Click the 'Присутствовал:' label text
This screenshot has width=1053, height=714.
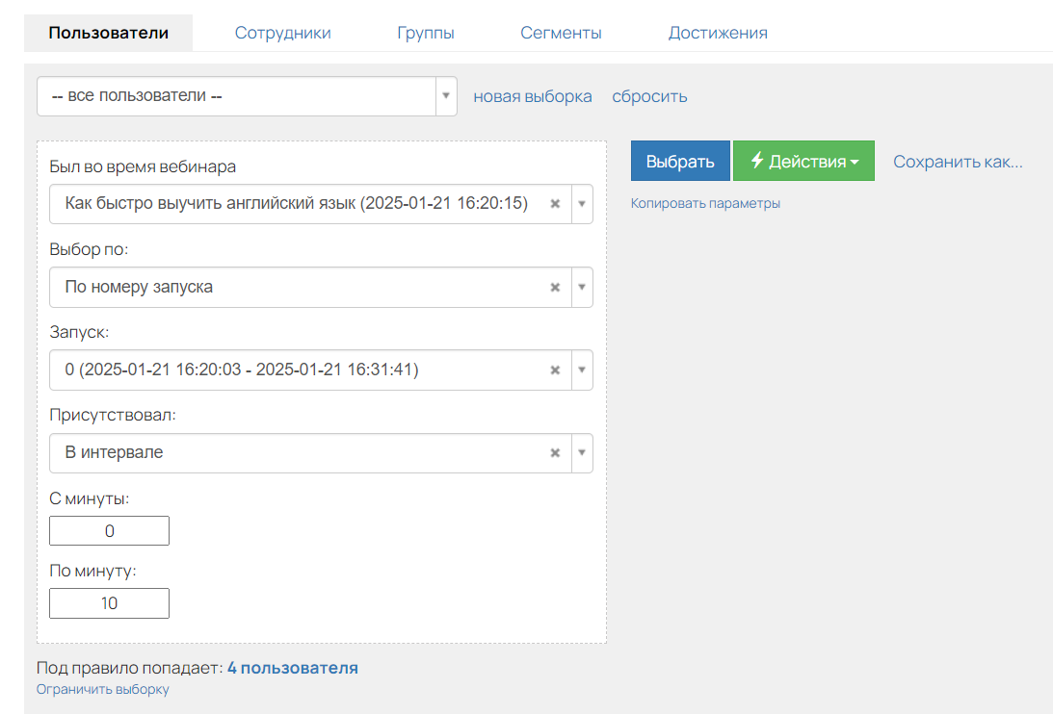[113, 416]
